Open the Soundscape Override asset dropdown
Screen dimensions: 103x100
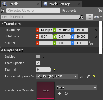pyautogui.click(x=77, y=88)
